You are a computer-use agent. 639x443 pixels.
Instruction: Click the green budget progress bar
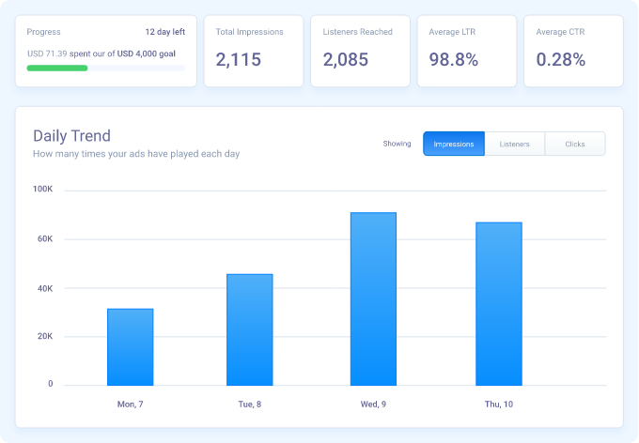tap(57, 69)
